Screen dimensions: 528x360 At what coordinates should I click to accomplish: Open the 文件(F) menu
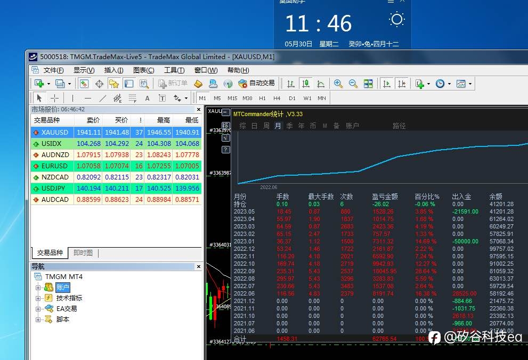coord(53,70)
